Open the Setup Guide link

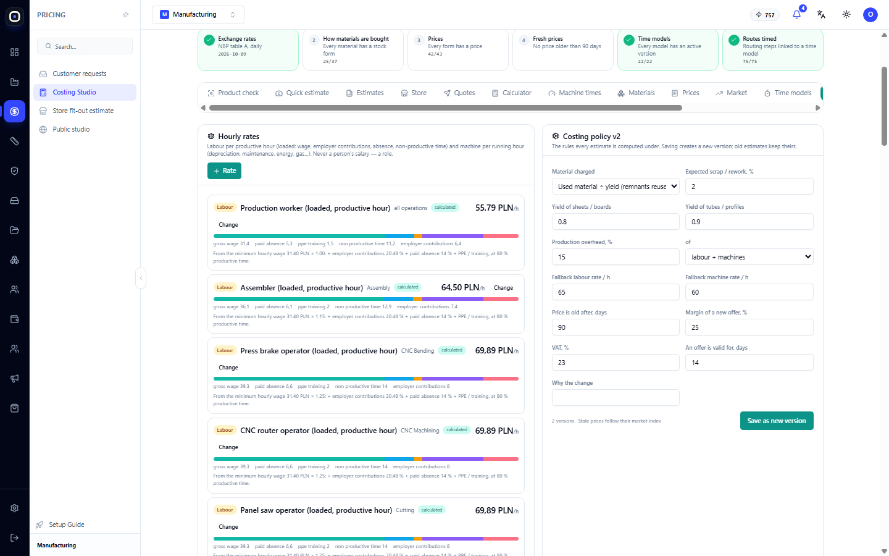point(61,524)
